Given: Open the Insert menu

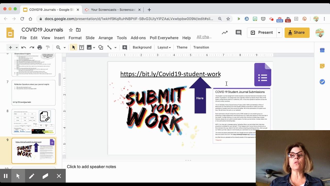Looking at the screenshot, I should (59, 38).
